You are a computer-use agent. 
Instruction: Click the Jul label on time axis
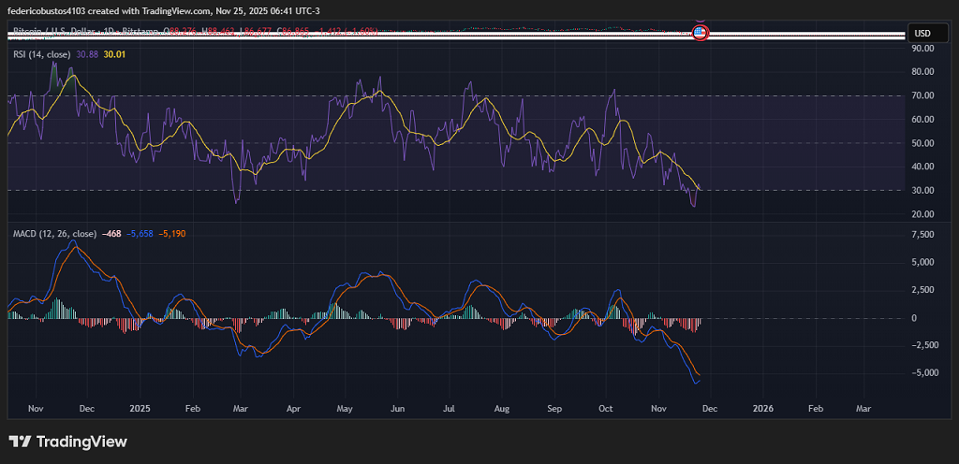[x=450, y=409]
